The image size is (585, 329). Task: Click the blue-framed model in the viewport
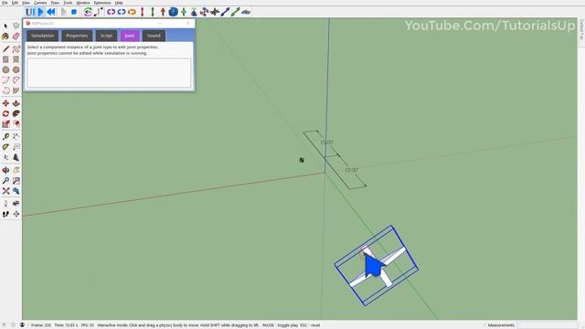point(376,266)
